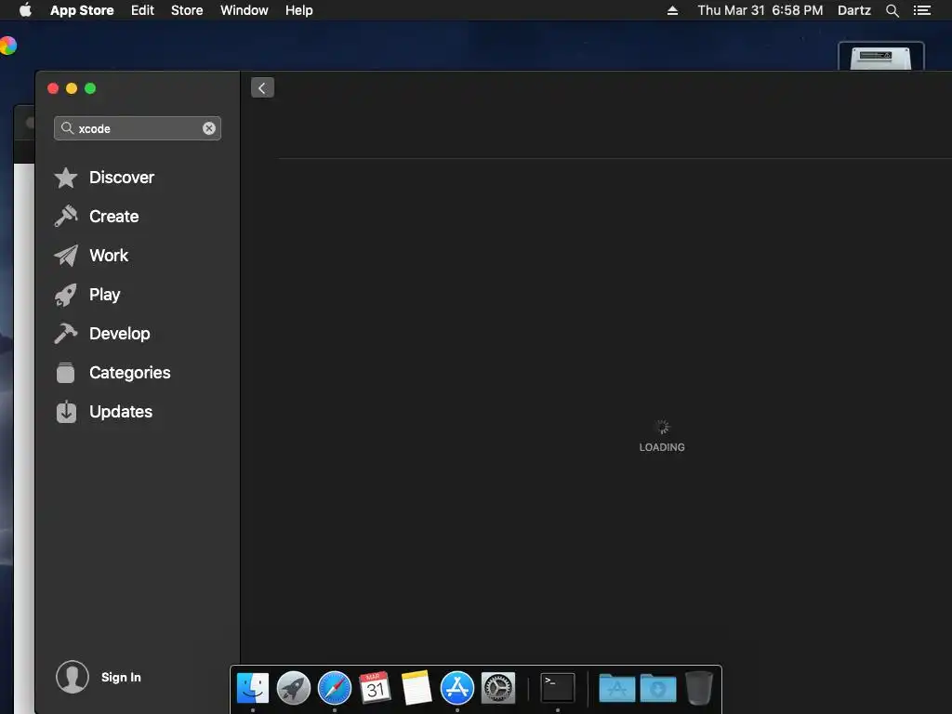Select the Discover label

pos(122,178)
